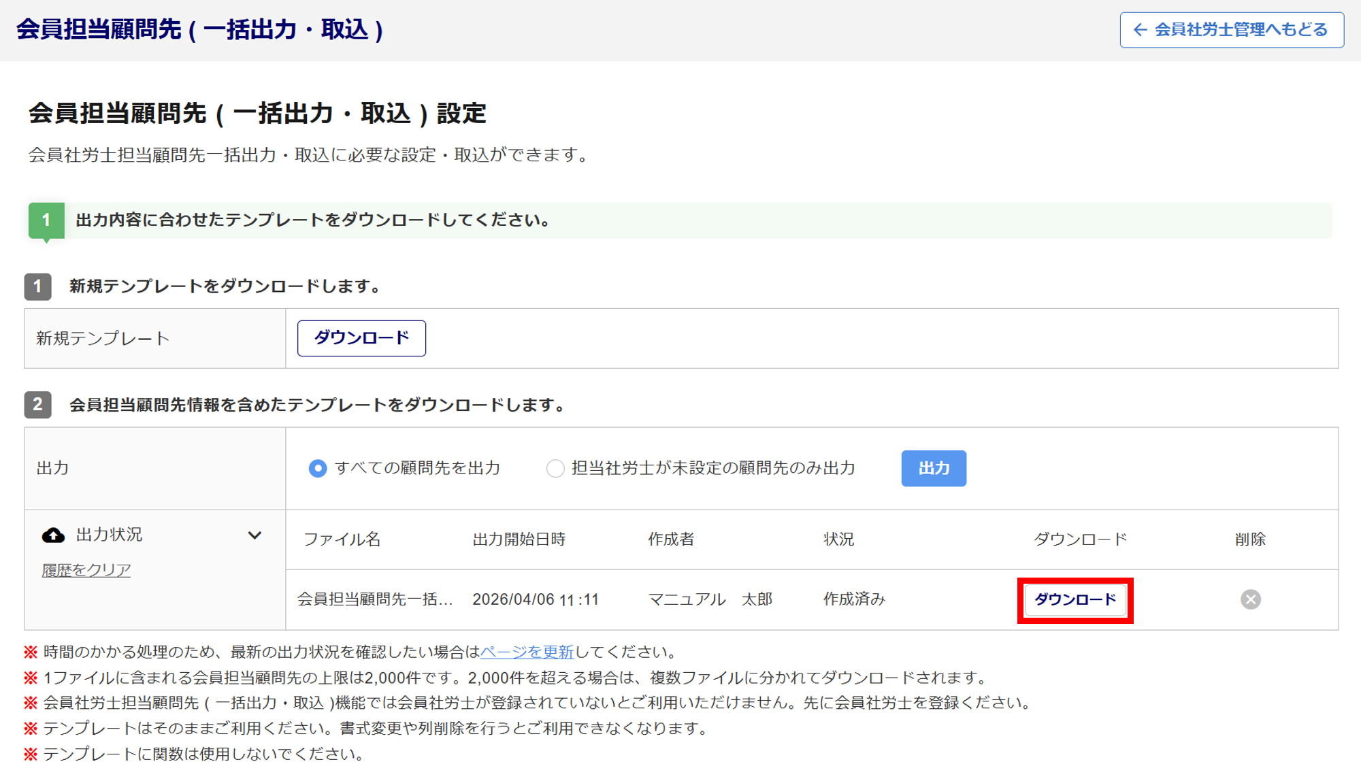Select すべての顧問先を出力 radio option
The width and height of the screenshot is (1361, 781).
click(318, 469)
